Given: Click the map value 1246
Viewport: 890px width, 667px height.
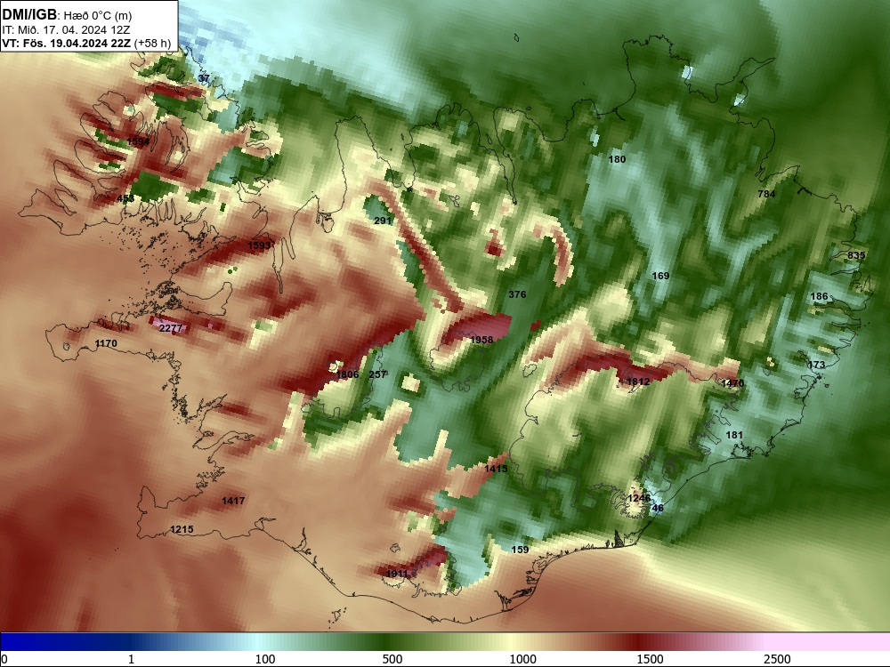Looking at the screenshot, I should [x=639, y=498].
